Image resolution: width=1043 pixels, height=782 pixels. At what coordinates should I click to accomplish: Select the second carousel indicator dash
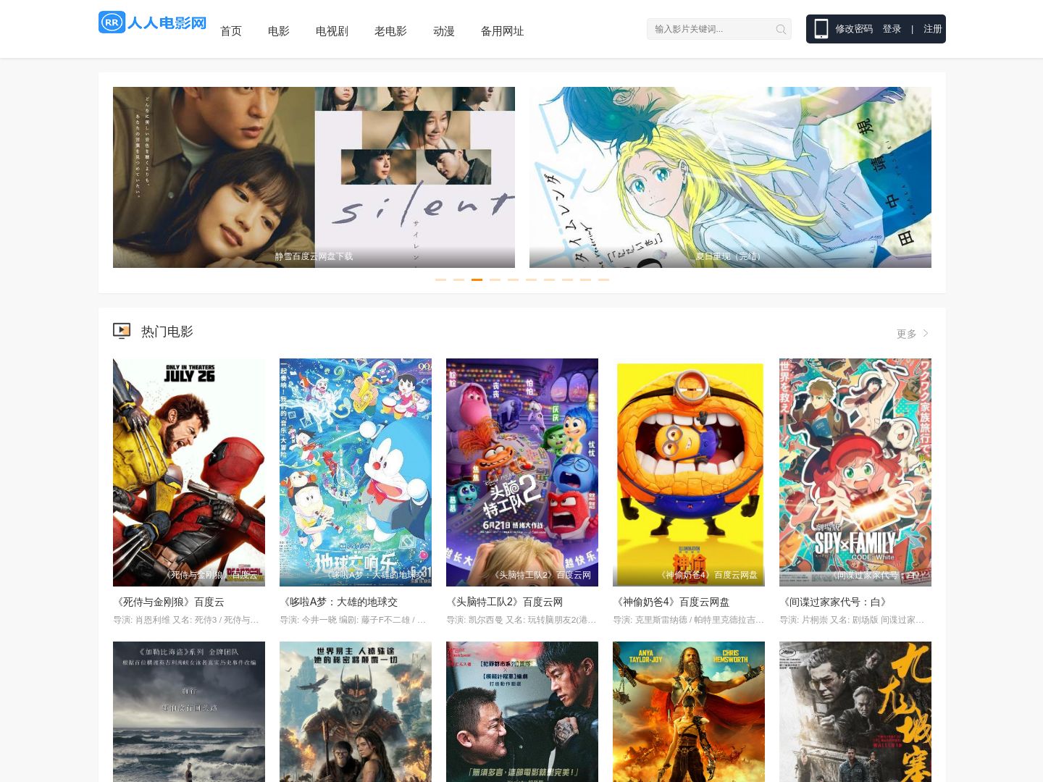pos(458,279)
